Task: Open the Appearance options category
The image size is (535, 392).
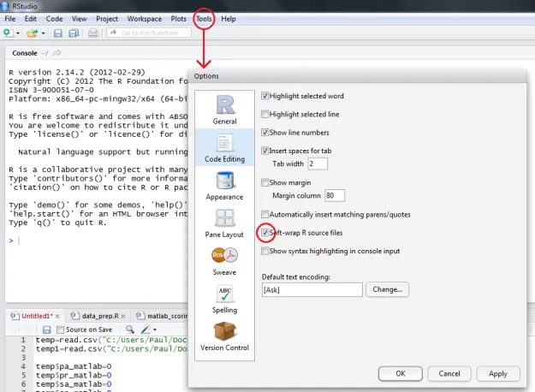Action: click(x=224, y=186)
